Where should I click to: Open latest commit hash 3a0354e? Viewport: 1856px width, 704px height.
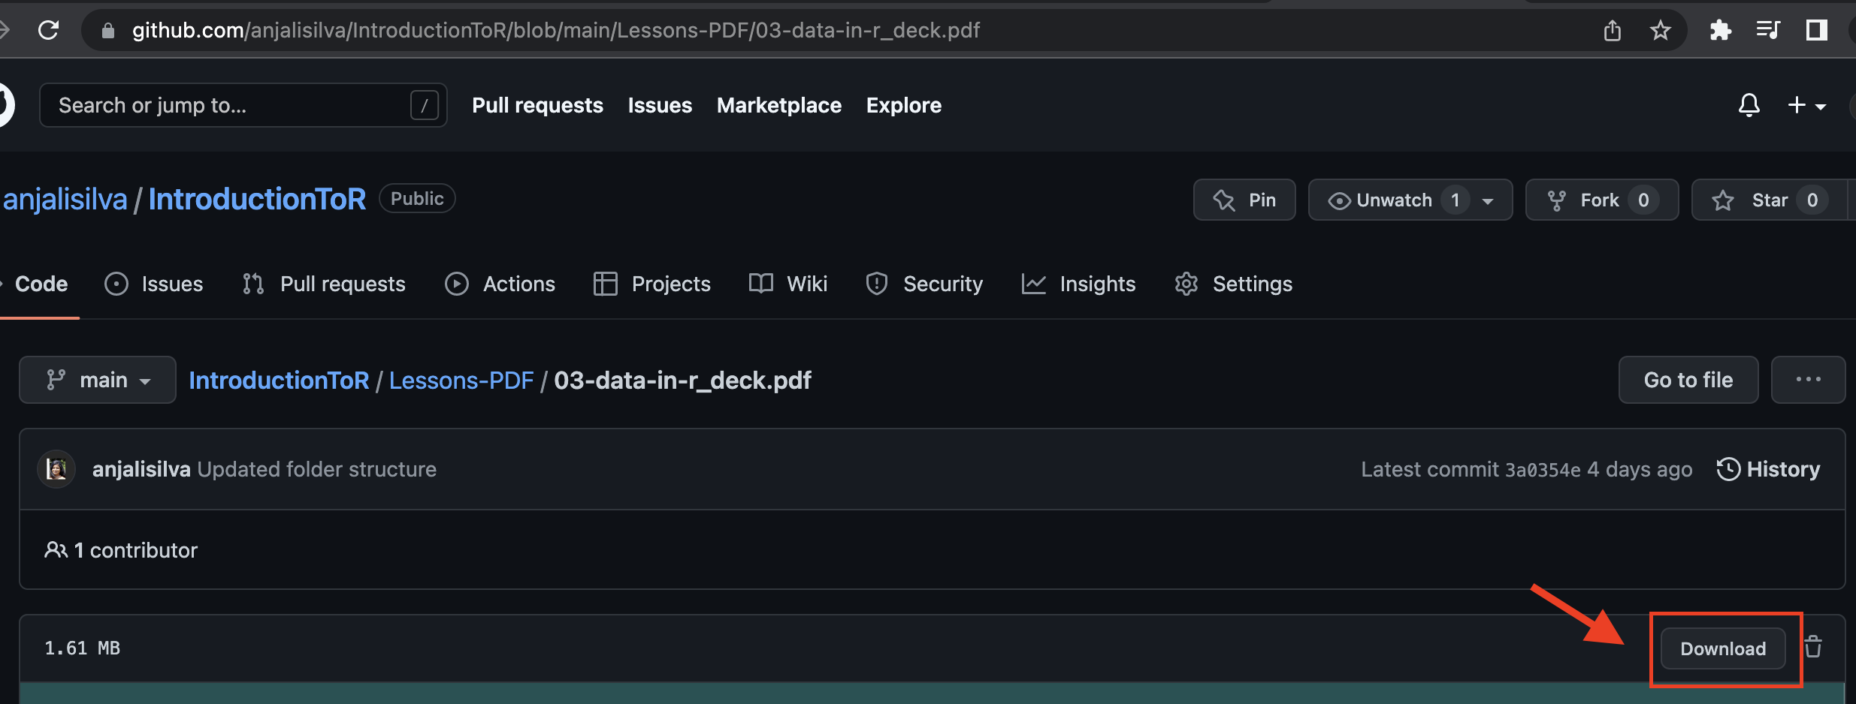click(1542, 470)
